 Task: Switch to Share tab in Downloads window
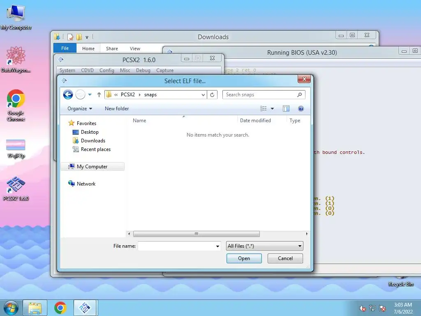(x=112, y=49)
